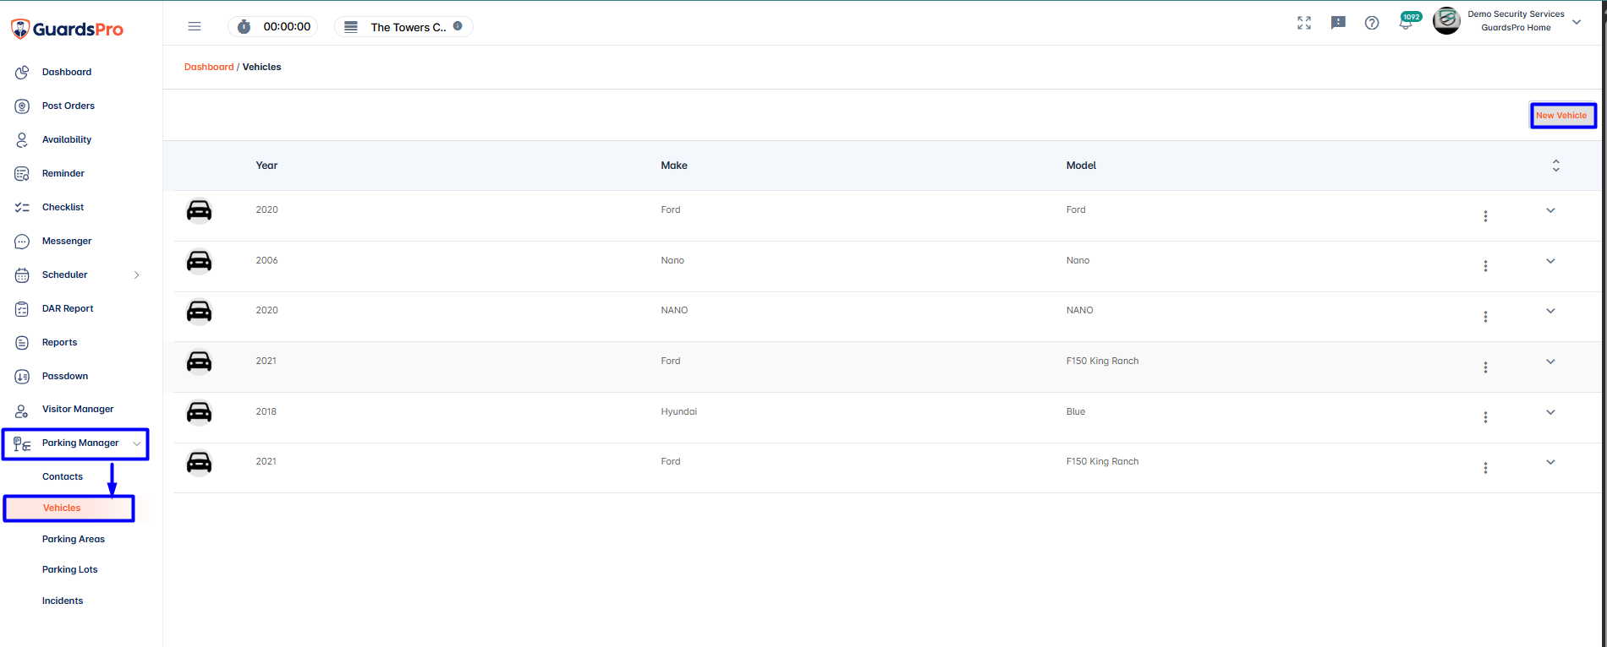
Task: Expand the Scheduler submenu arrow
Action: coord(137,275)
